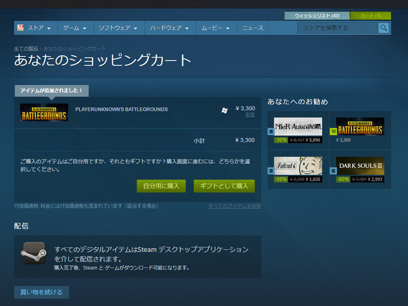This screenshot has width=408, height=306.
Task: Open NieR:Automata recommendation thumbnail
Action: [x=298, y=126]
